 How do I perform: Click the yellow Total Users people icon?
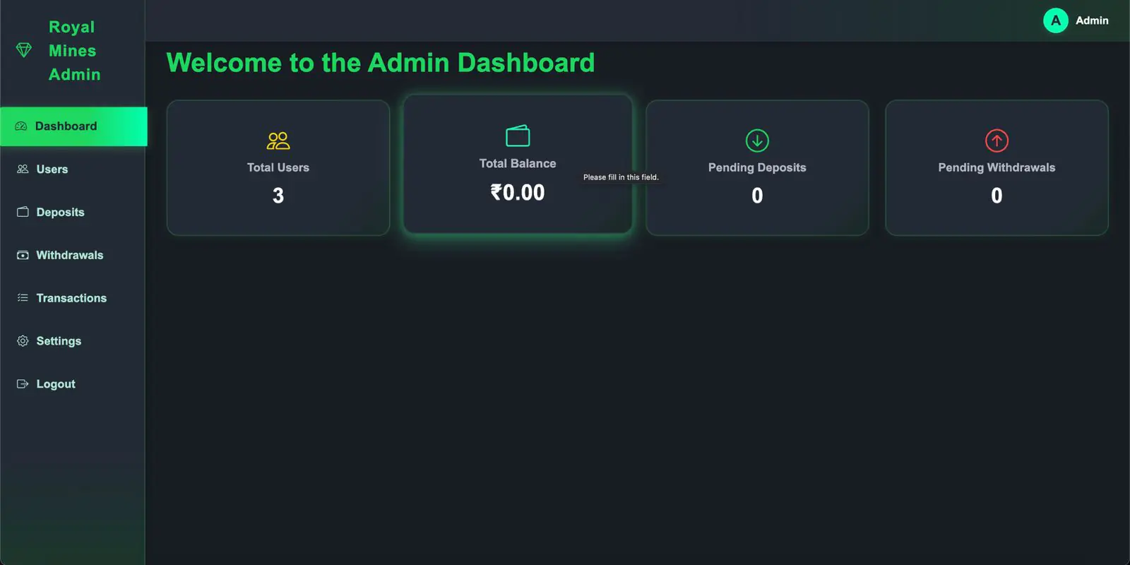coord(278,141)
